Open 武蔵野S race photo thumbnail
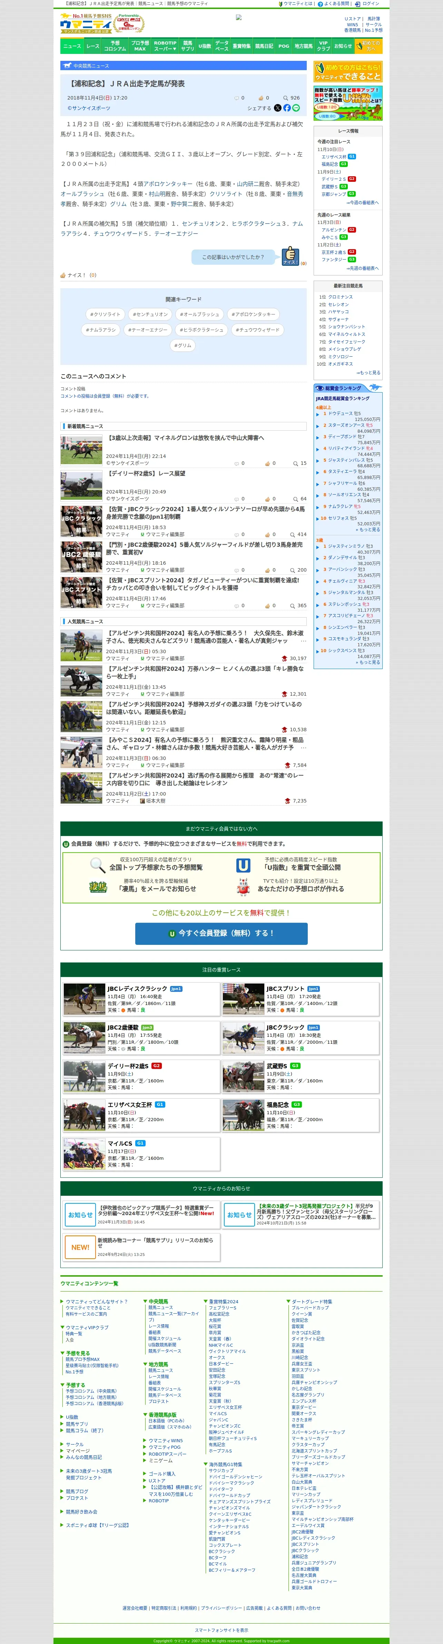Viewport: 443px width, 1644px height. click(x=243, y=1077)
